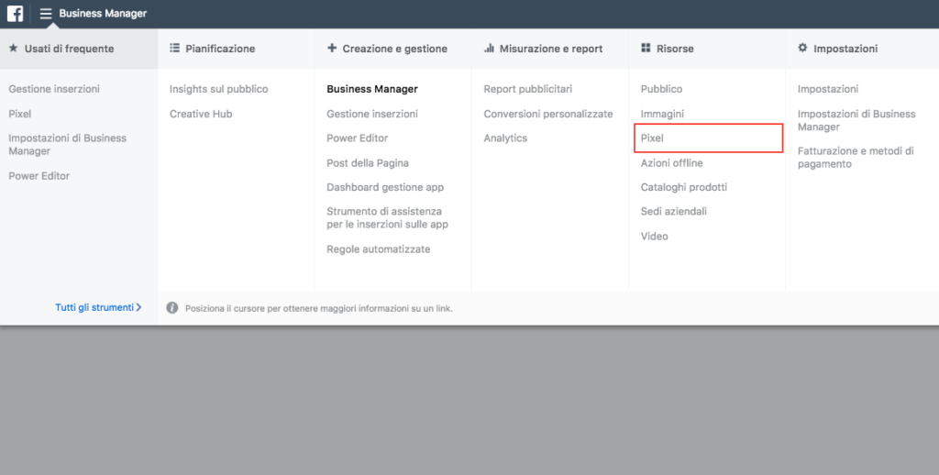Screen dimensions: 939x475
Task: Open Sedi aziendali
Action: [673, 211]
